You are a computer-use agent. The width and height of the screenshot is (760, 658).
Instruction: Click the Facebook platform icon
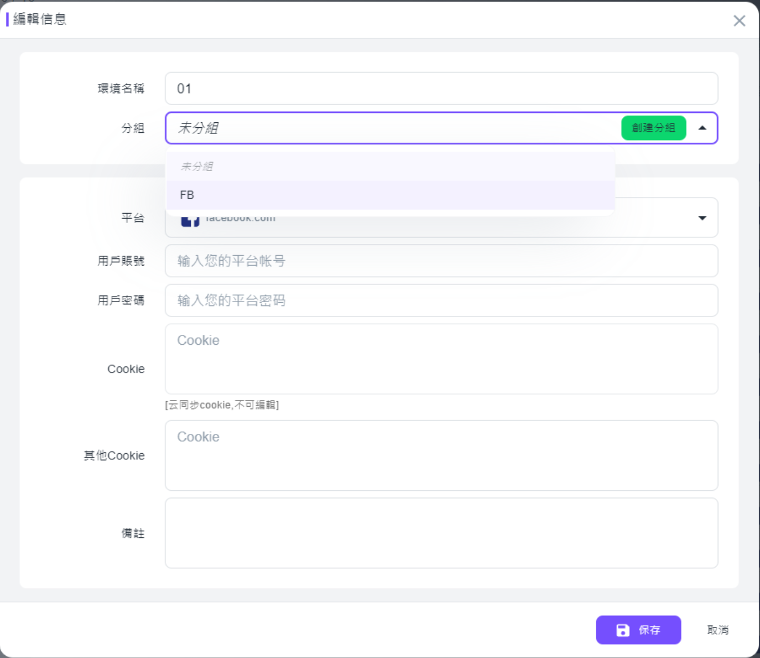pyautogui.click(x=190, y=221)
